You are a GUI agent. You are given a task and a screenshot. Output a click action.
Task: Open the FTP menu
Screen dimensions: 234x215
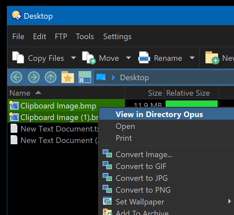click(61, 36)
